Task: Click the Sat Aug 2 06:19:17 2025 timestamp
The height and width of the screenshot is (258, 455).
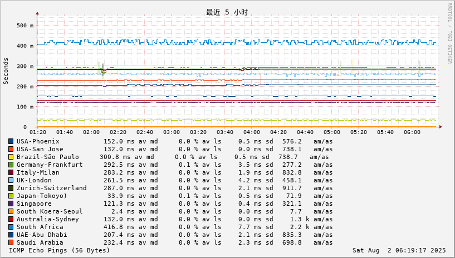Action: pos(399,250)
